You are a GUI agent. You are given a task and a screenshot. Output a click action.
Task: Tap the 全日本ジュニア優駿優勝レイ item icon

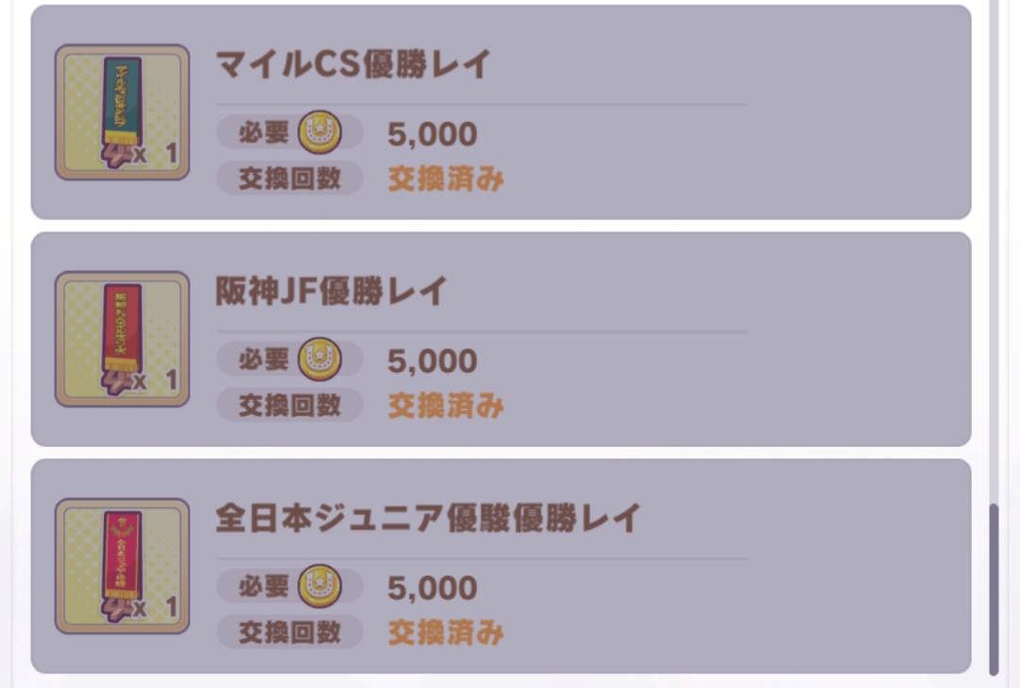coord(122,565)
